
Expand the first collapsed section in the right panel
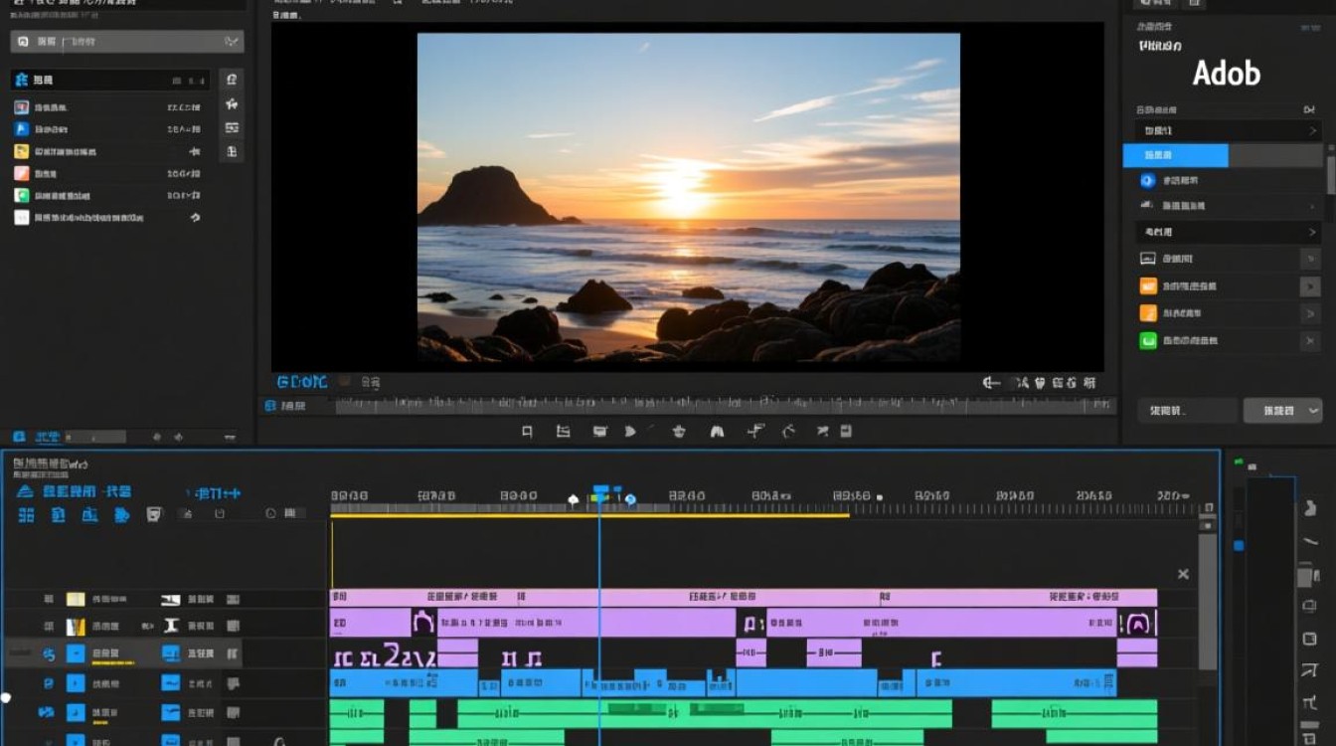point(1312,130)
